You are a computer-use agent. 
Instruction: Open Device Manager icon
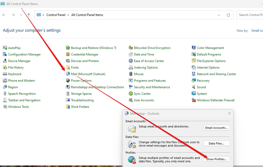tap(5, 61)
